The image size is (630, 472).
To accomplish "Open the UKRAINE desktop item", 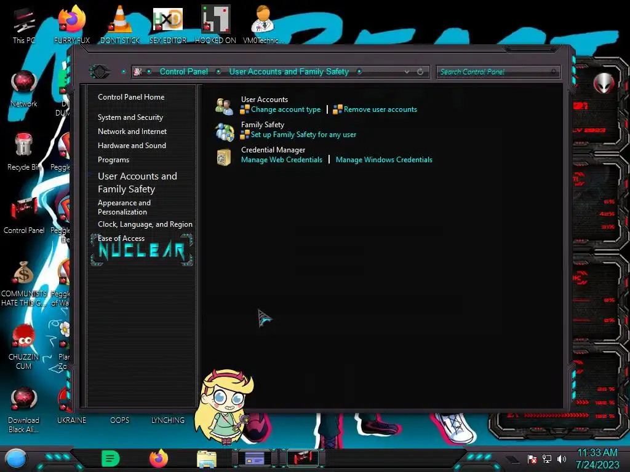I will 71,420.
